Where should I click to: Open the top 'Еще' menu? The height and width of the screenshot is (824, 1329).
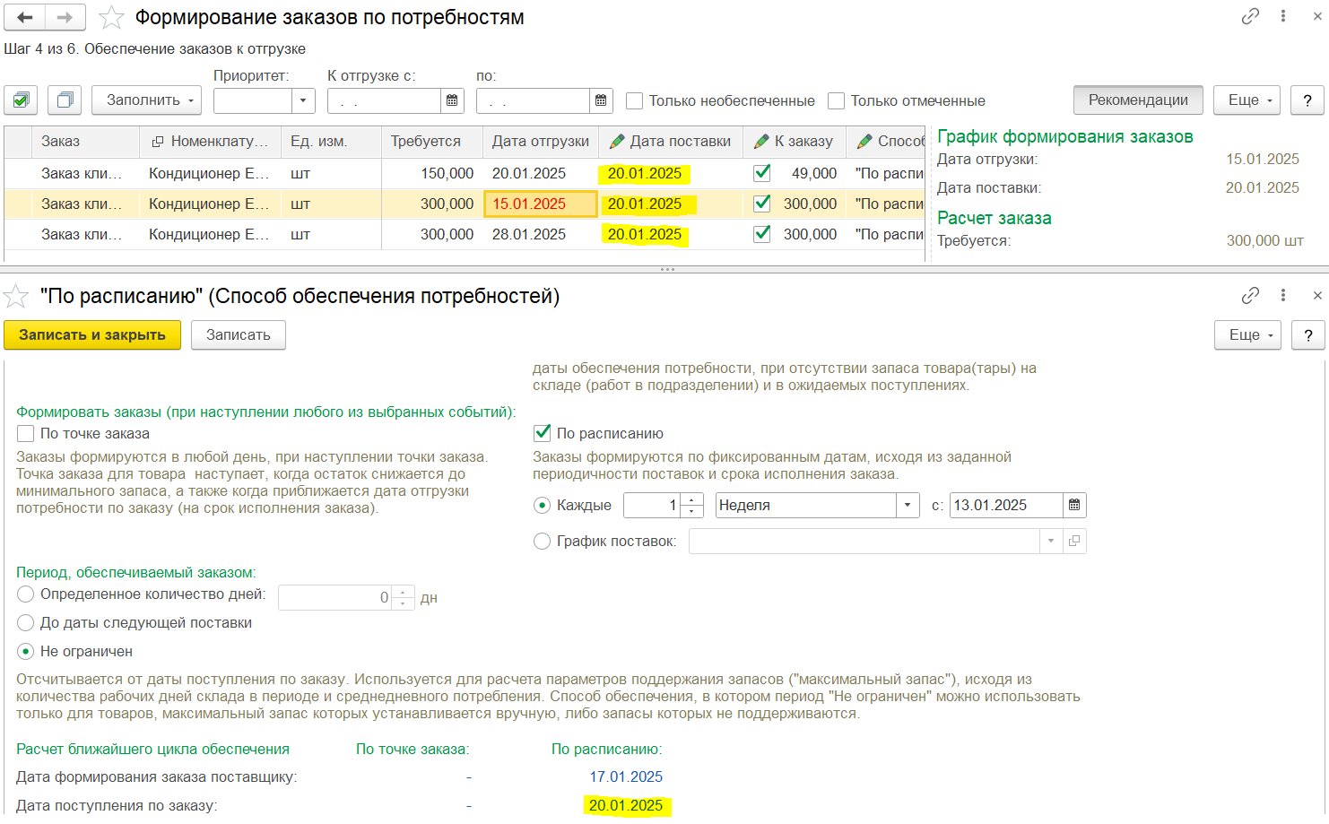pyautogui.click(x=1246, y=100)
